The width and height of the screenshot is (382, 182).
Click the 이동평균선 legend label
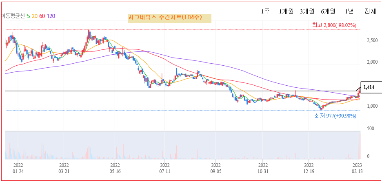pyautogui.click(x=13, y=16)
